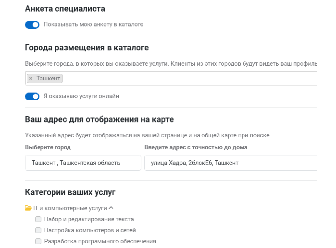Image resolution: width=336 pixels, height=248 pixels.
Task: Click the Настройка компьютеров и сетей label
Action: (90, 230)
